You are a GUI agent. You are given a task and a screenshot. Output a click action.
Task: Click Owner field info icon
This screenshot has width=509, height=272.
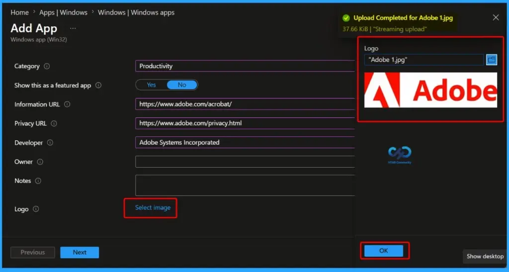click(40, 162)
